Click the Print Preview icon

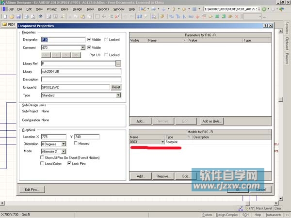[33, 16]
